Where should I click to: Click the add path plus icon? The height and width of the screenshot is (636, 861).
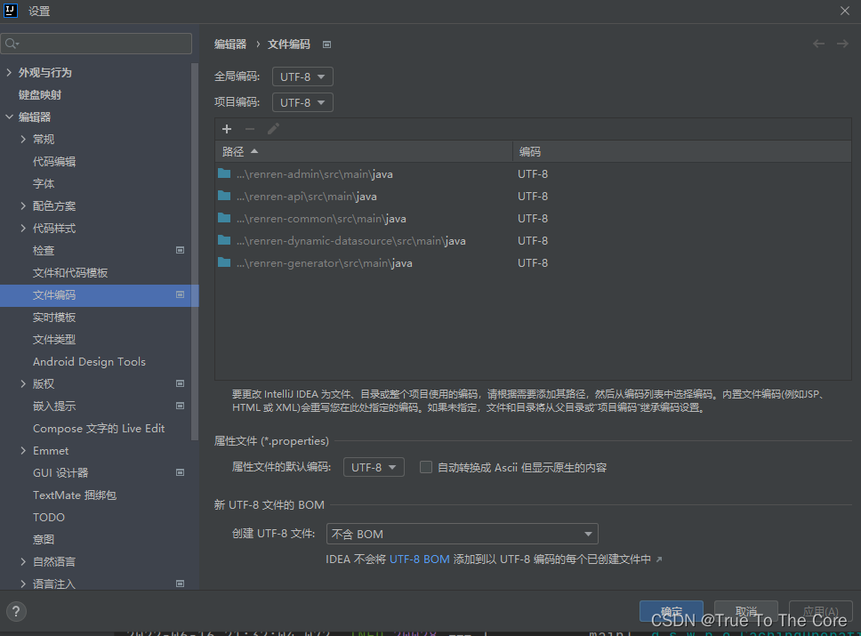227,129
